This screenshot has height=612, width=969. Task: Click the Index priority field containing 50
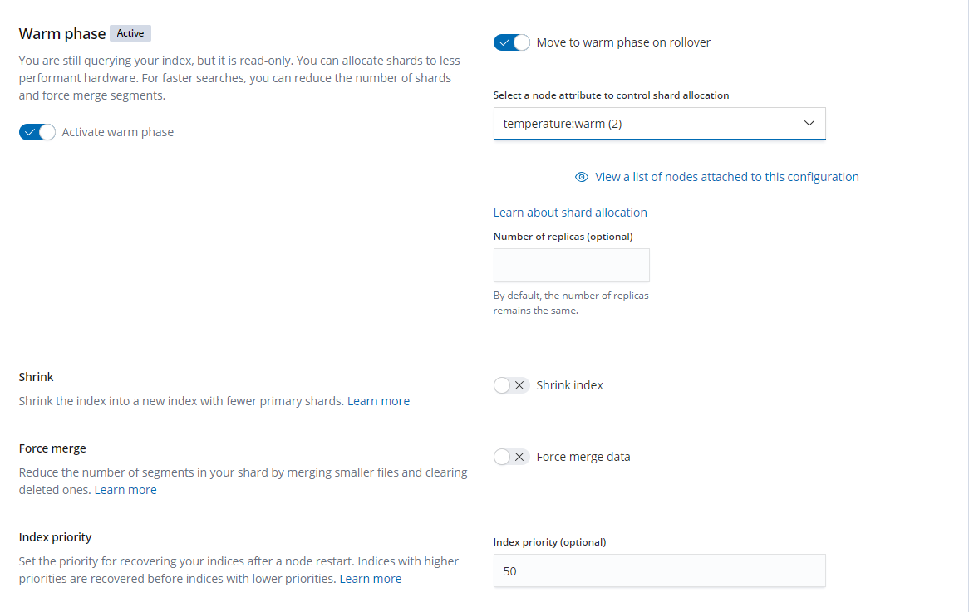[659, 571]
